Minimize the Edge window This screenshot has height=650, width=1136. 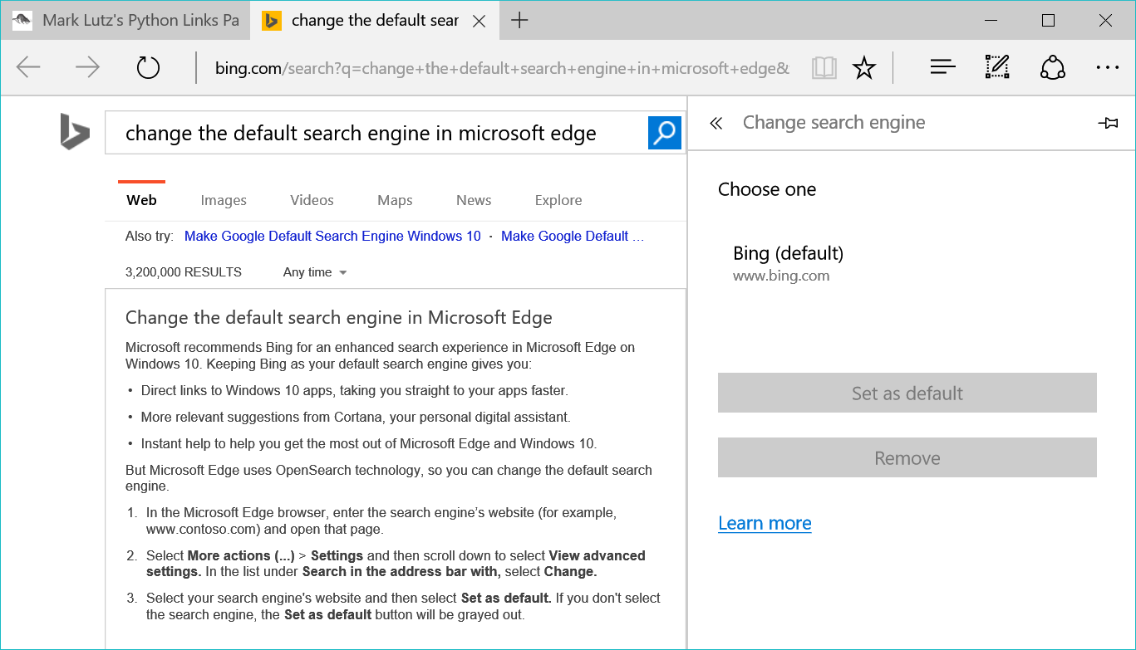pos(991,21)
